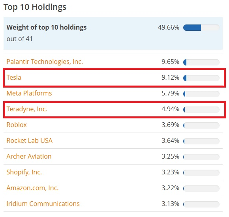This screenshot has width=229, height=217.
Task: Open the Amazon.com, Inc. link
Action: click(32, 188)
